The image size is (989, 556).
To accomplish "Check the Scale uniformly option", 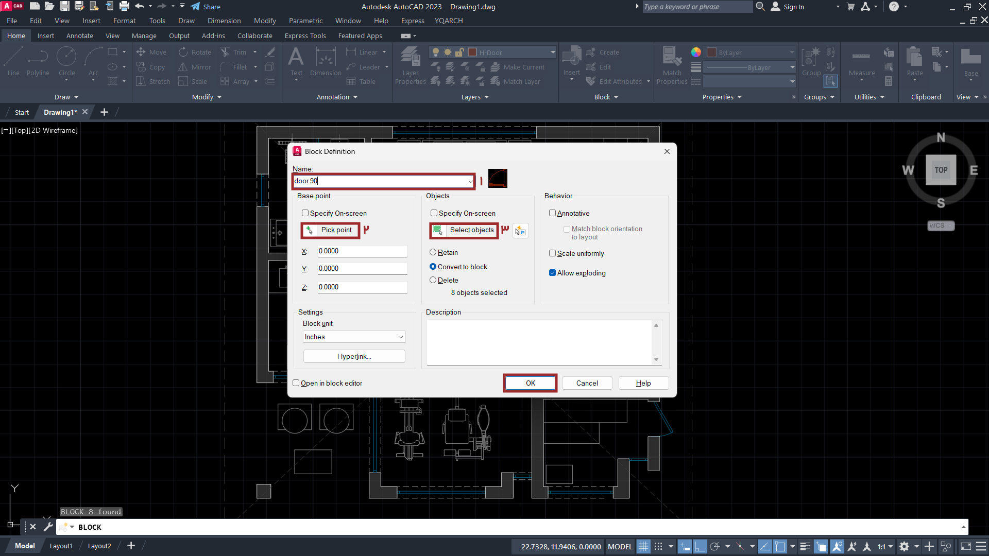I will coord(552,253).
